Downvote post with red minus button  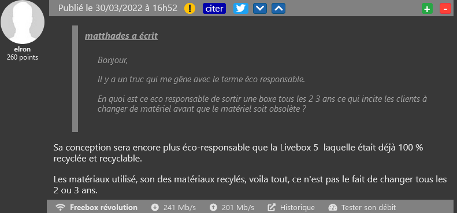(x=445, y=9)
